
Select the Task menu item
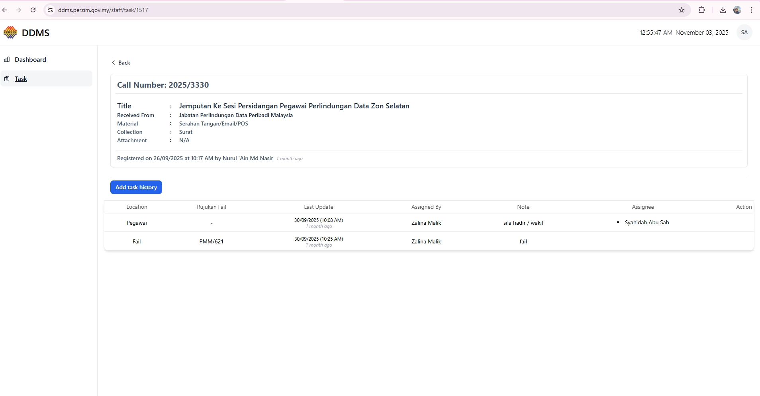point(21,79)
